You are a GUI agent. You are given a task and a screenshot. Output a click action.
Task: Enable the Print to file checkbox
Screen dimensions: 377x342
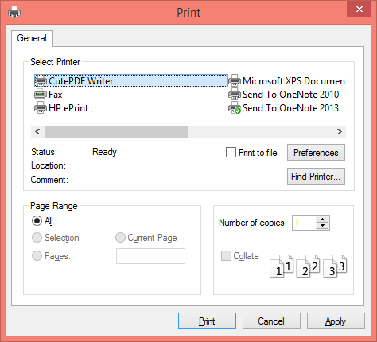[231, 153]
